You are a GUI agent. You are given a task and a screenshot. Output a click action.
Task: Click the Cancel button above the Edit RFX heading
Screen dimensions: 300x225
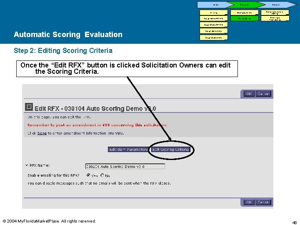click(x=263, y=94)
